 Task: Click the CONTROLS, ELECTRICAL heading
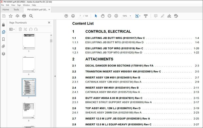(108, 31)
